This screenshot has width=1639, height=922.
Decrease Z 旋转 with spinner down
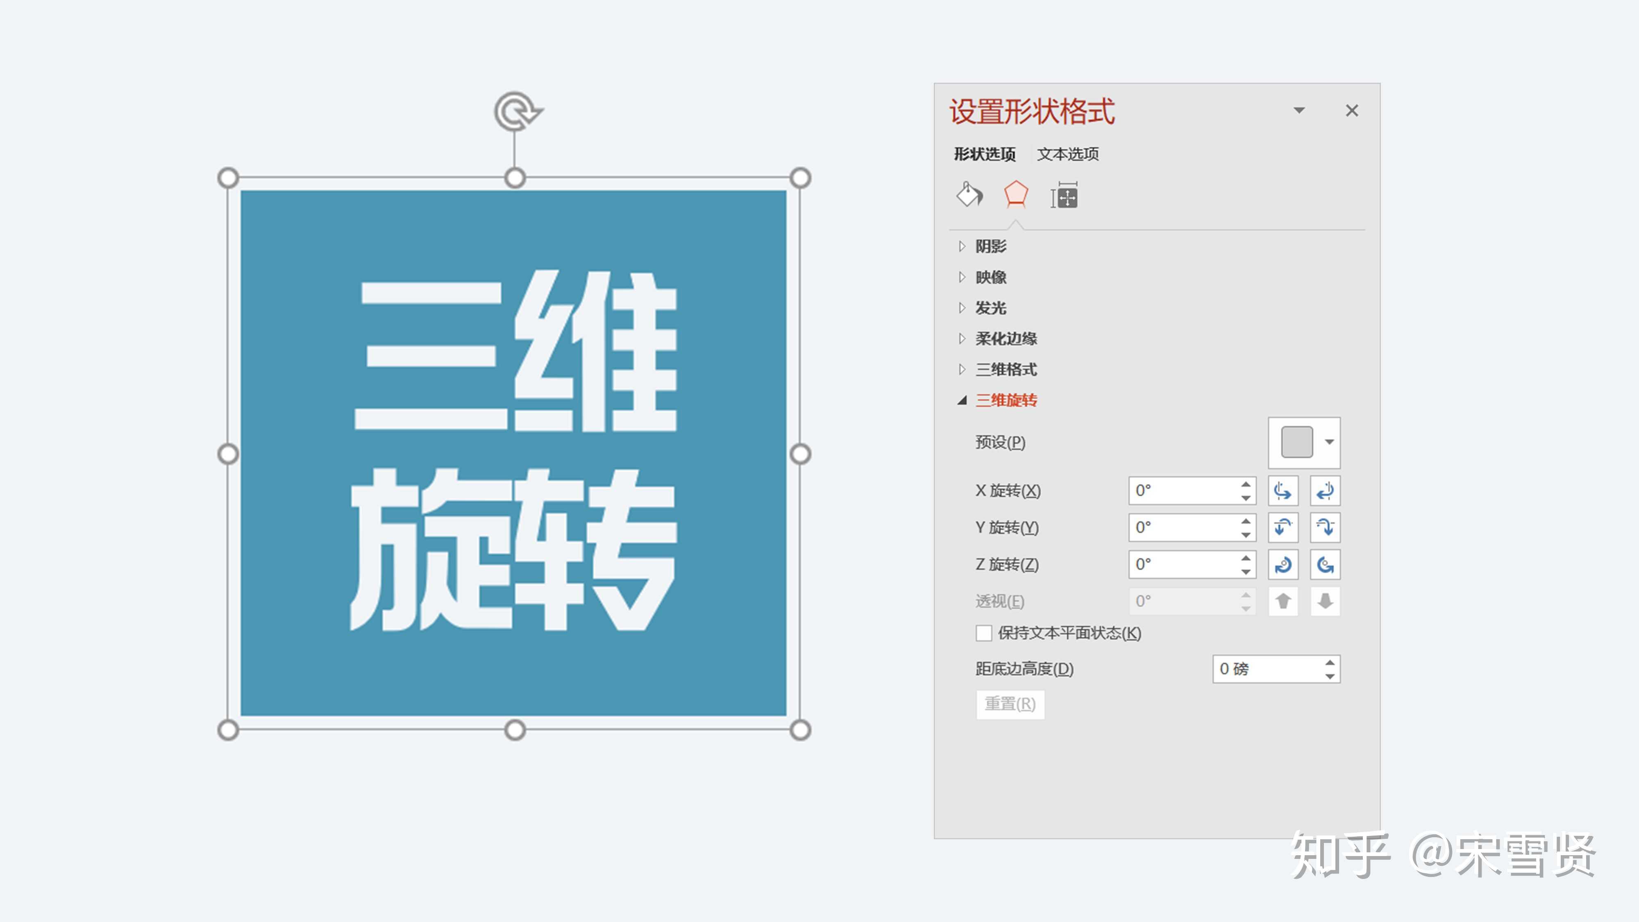click(1246, 572)
